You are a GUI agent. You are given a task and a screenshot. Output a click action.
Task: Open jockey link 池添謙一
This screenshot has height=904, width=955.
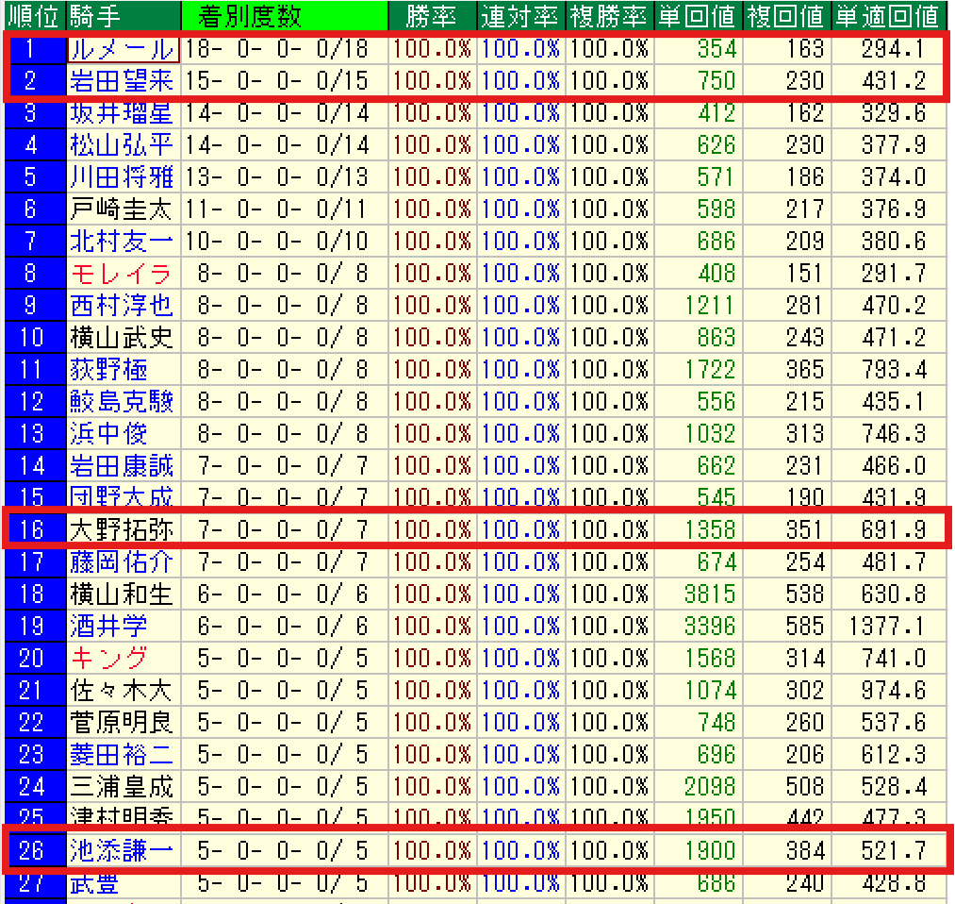click(122, 851)
